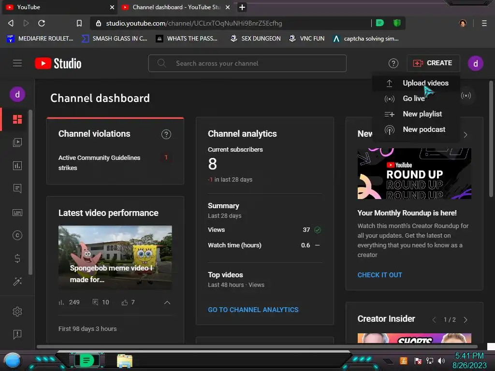This screenshot has width=495, height=371.
Task: Open the VNC FUN bookmark
Action: click(307, 39)
